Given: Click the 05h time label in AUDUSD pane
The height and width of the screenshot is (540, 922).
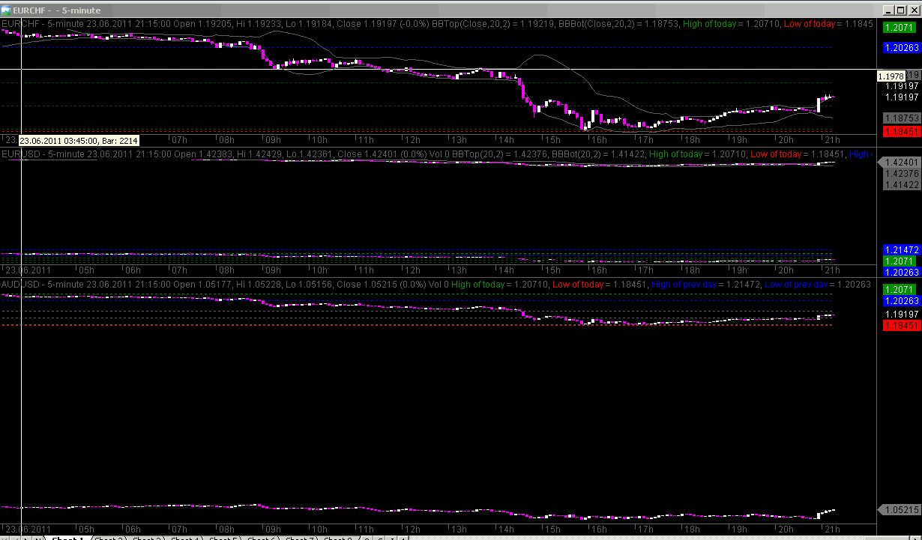Looking at the screenshot, I should (86, 529).
